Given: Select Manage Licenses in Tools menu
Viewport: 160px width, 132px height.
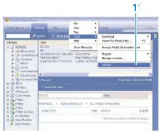Looking at the screenshot, I should pyautogui.click(x=124, y=58).
